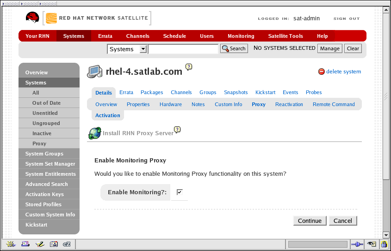Click the vertical scrollbar down arrow
The width and height of the screenshot is (391, 251).
(x=386, y=235)
